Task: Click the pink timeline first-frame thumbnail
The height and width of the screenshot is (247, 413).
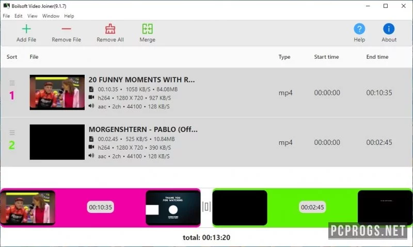Action: [28, 208]
